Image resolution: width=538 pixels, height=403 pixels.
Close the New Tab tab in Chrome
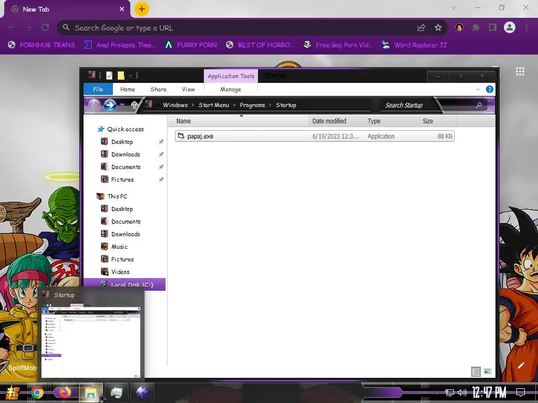pos(122,9)
